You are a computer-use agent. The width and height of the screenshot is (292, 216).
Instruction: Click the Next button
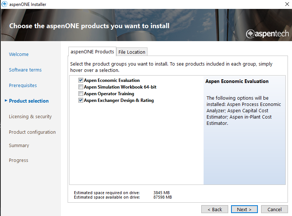point(244,209)
